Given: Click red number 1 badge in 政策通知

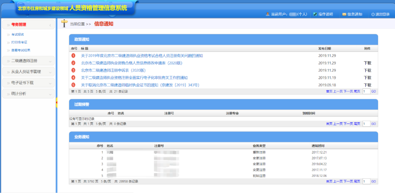Looking at the screenshot, I should click(73, 56).
